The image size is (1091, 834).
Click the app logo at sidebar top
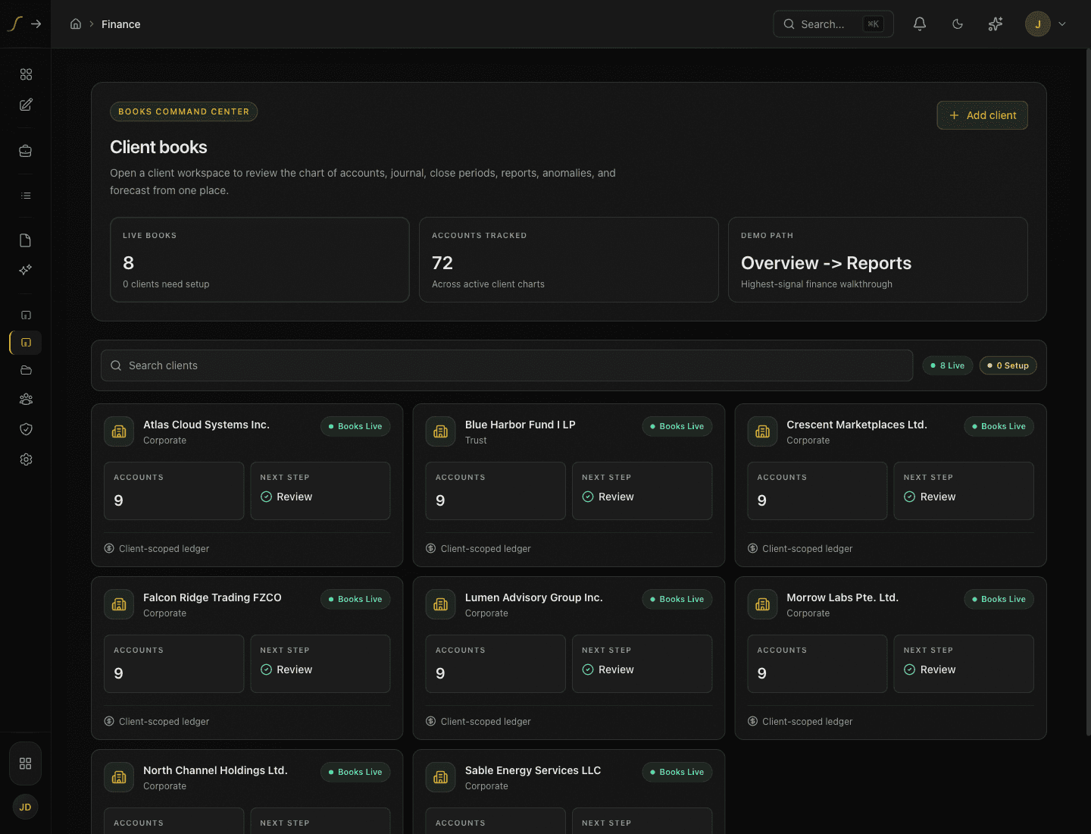(14, 24)
